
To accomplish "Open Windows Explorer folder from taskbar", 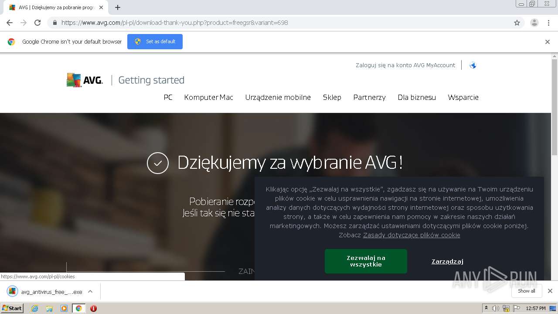I will [x=49, y=308].
